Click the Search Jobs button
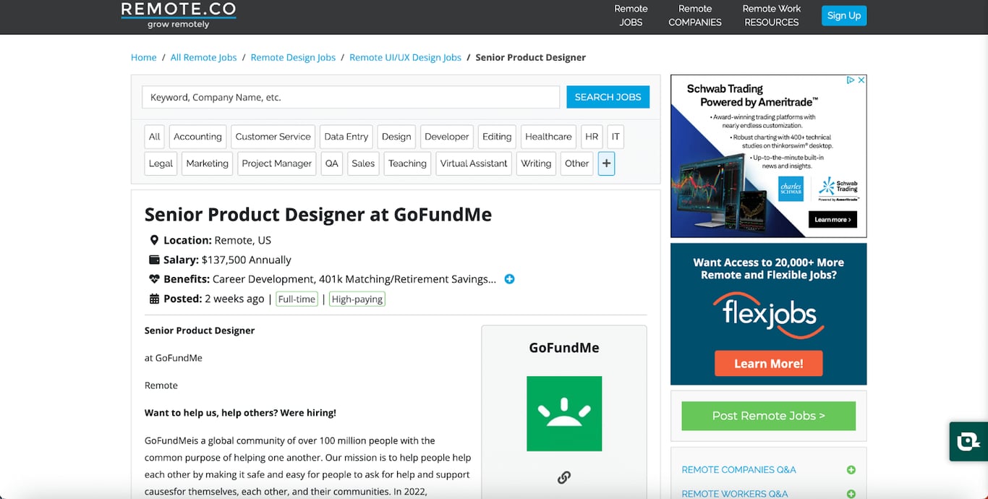This screenshot has width=988, height=499. pyautogui.click(x=608, y=97)
